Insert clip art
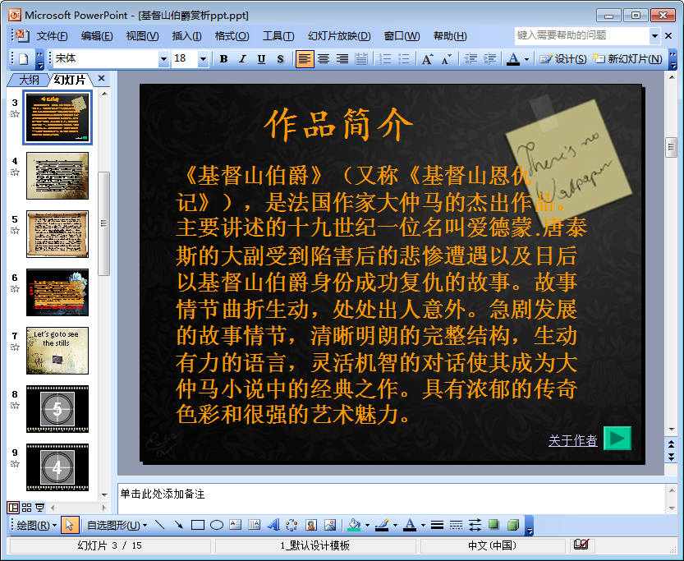 pyautogui.click(x=311, y=525)
